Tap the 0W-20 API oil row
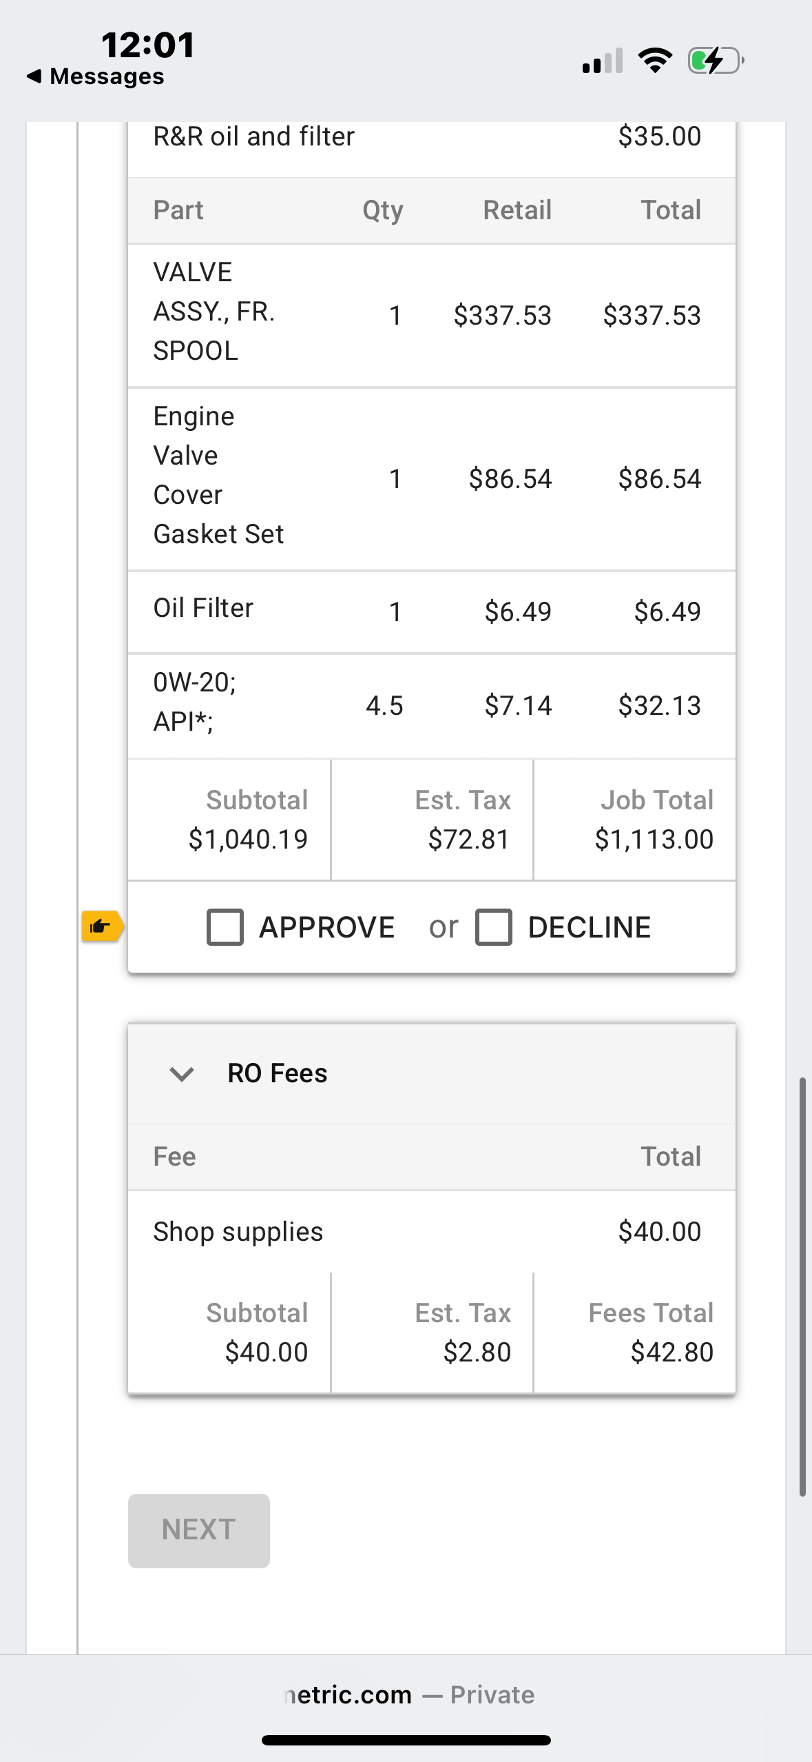812x1762 pixels. click(x=431, y=705)
